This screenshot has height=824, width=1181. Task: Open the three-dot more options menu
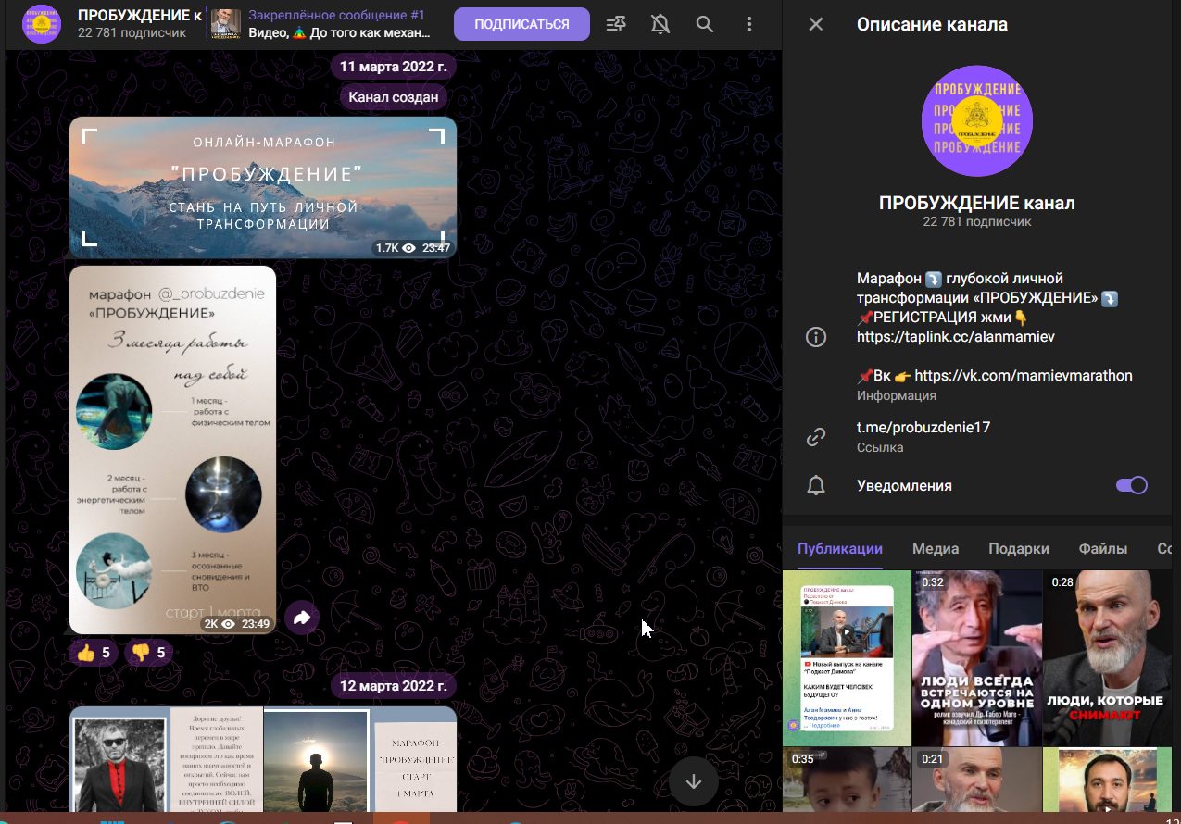tap(749, 25)
